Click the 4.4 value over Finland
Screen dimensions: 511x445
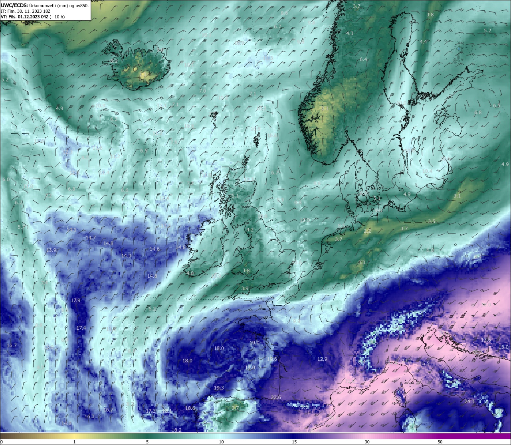point(423,42)
